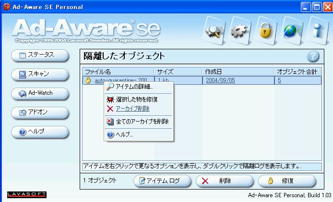Open ヘルプ in the sidebar

[40, 132]
